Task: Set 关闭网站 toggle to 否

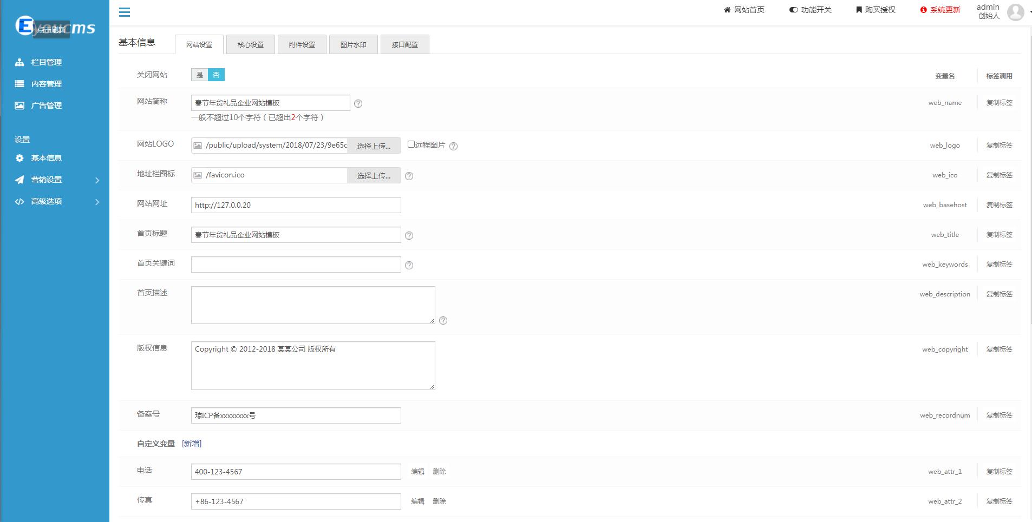Action: pos(216,75)
